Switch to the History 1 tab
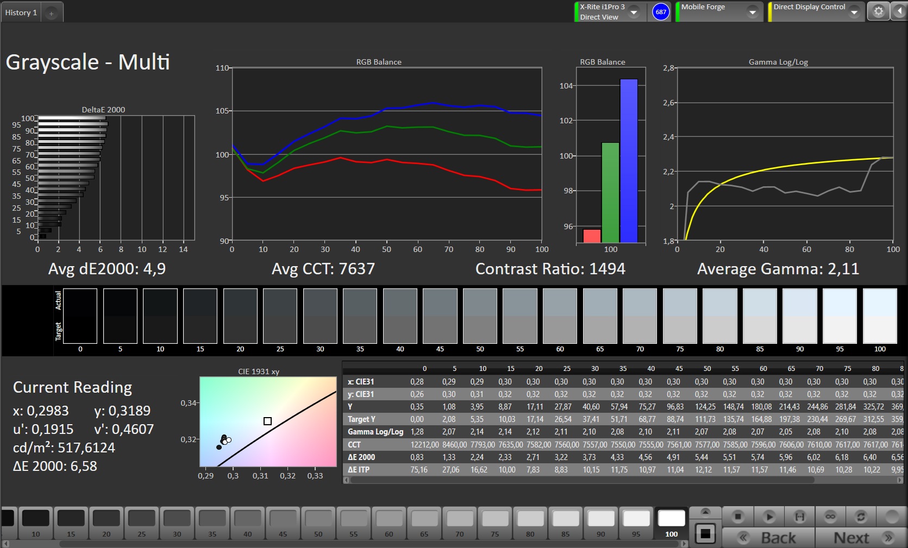908x548 pixels. click(x=21, y=12)
